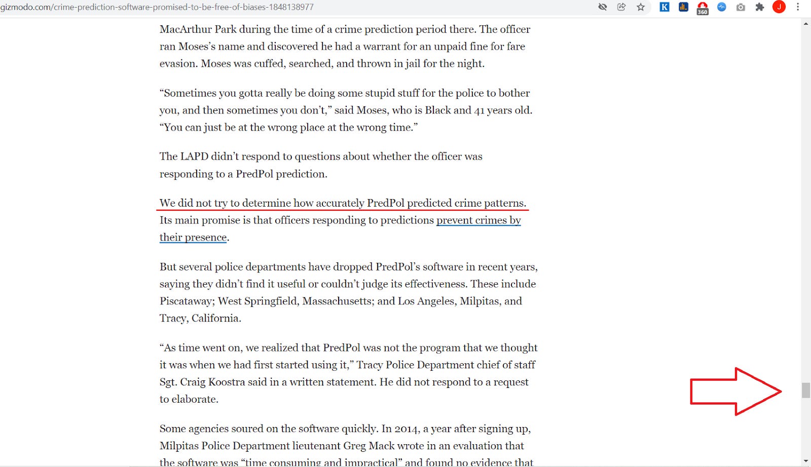This screenshot has width=811, height=467.
Task: Open the bar chart extension icon
Action: click(683, 7)
